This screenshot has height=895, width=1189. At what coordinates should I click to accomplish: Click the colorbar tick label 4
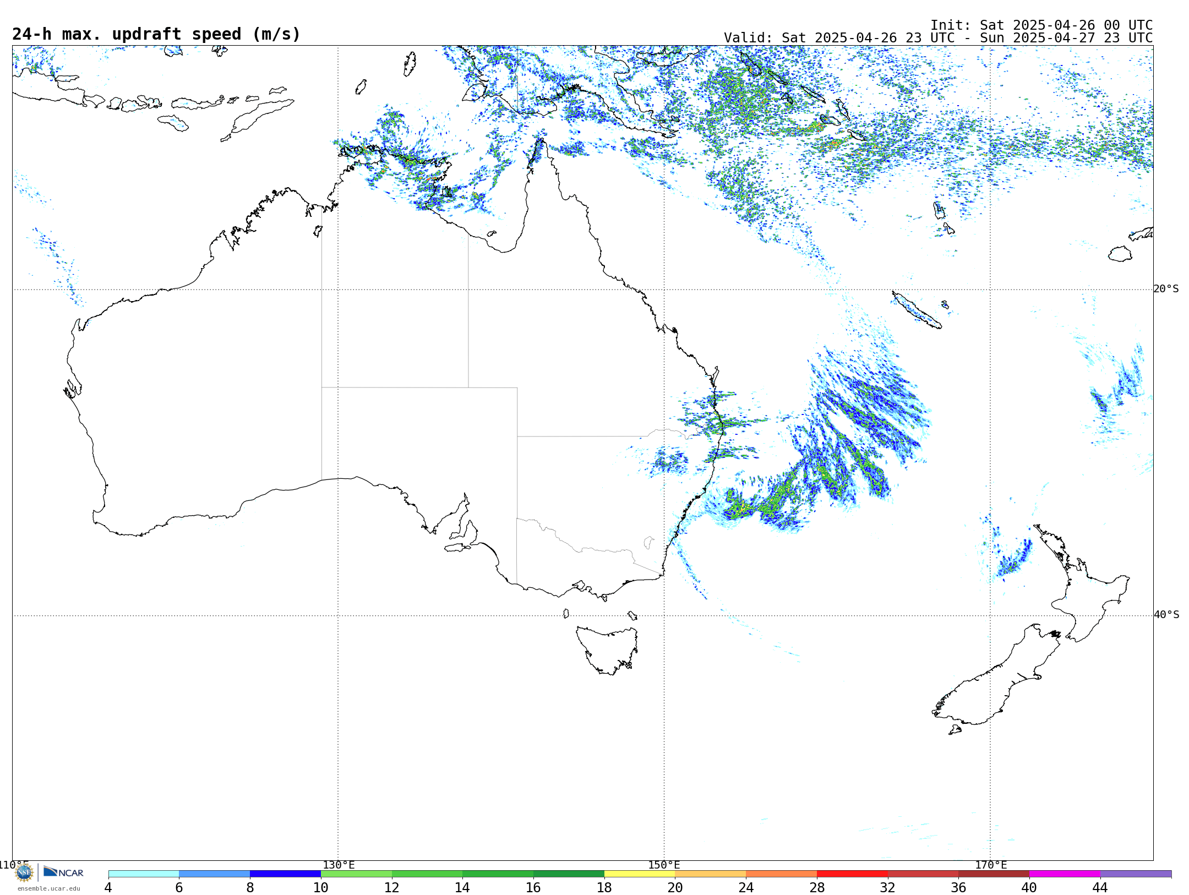(108, 888)
